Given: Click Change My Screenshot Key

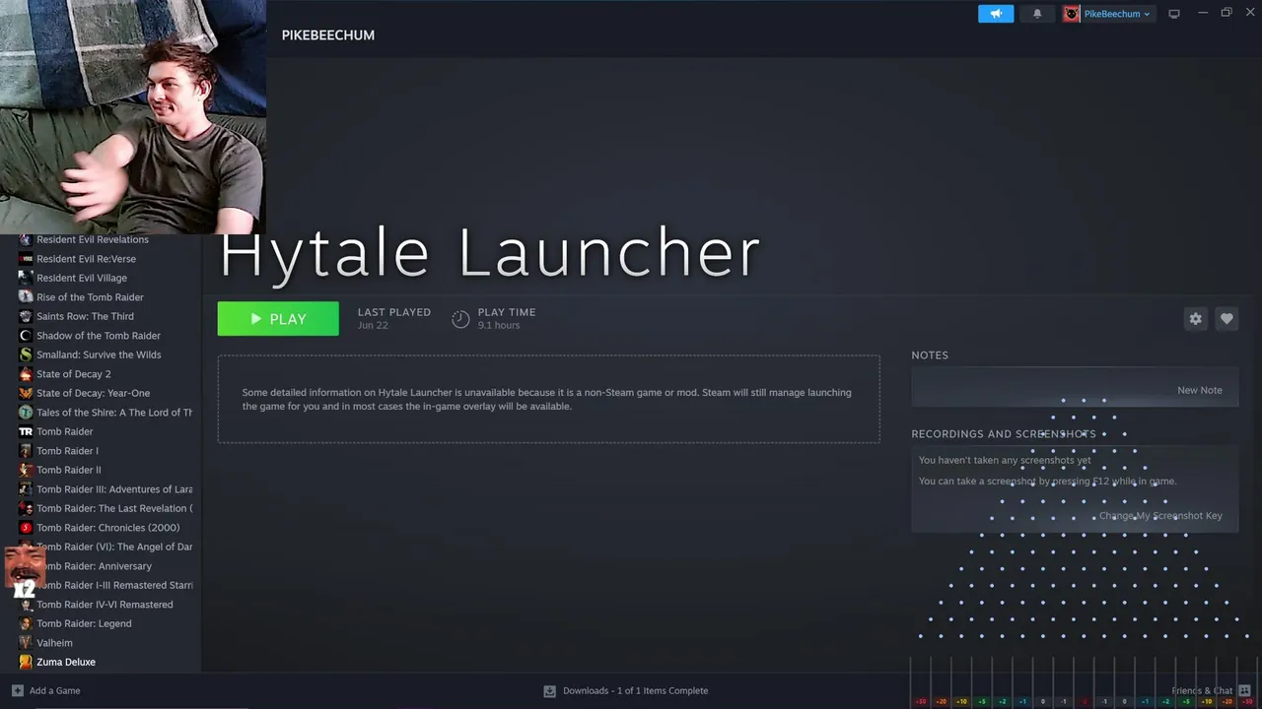Looking at the screenshot, I should [x=1160, y=516].
